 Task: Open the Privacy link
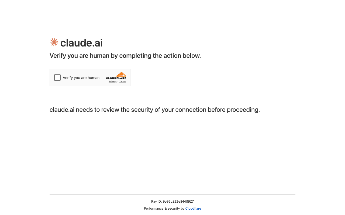pyautogui.click(x=112, y=81)
